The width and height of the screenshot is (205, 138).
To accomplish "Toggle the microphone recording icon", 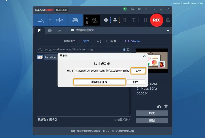I will (115, 20).
